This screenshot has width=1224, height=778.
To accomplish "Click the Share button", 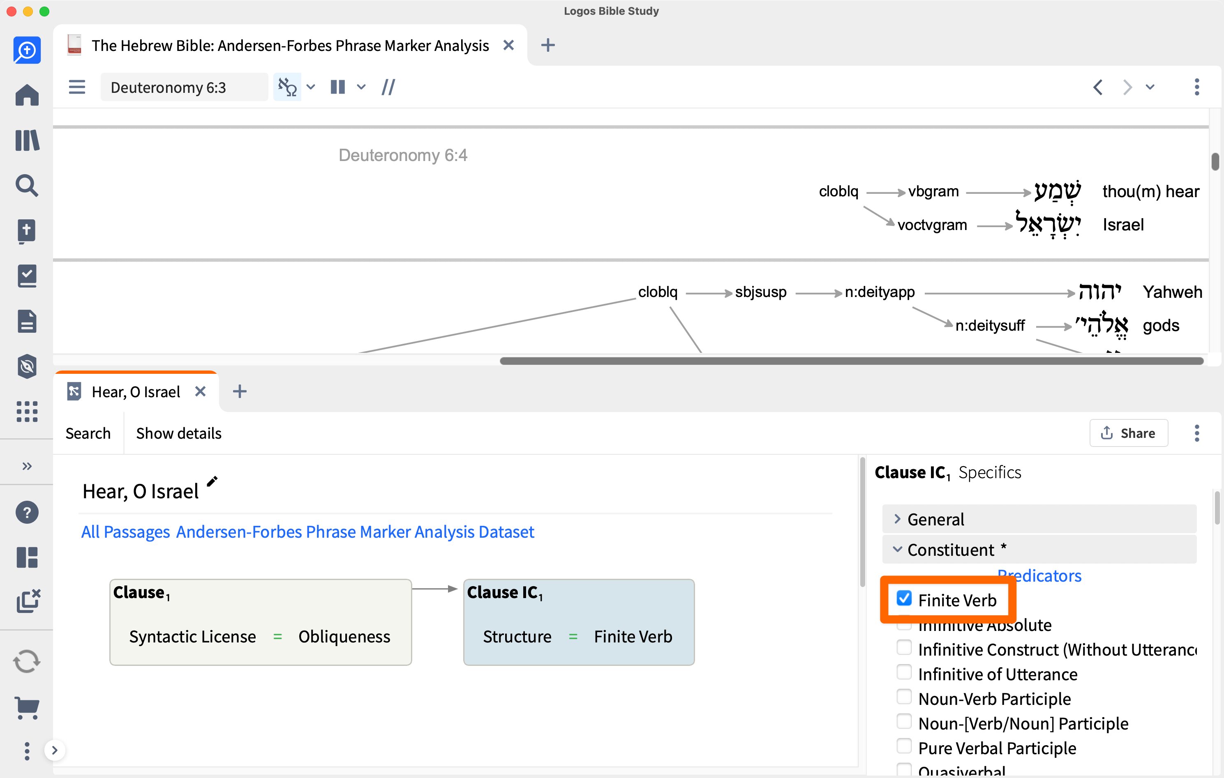I will (x=1128, y=433).
